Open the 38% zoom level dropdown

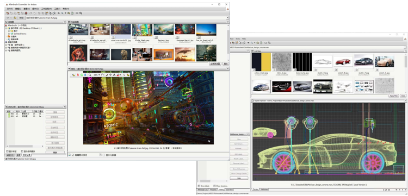[x=99, y=75]
